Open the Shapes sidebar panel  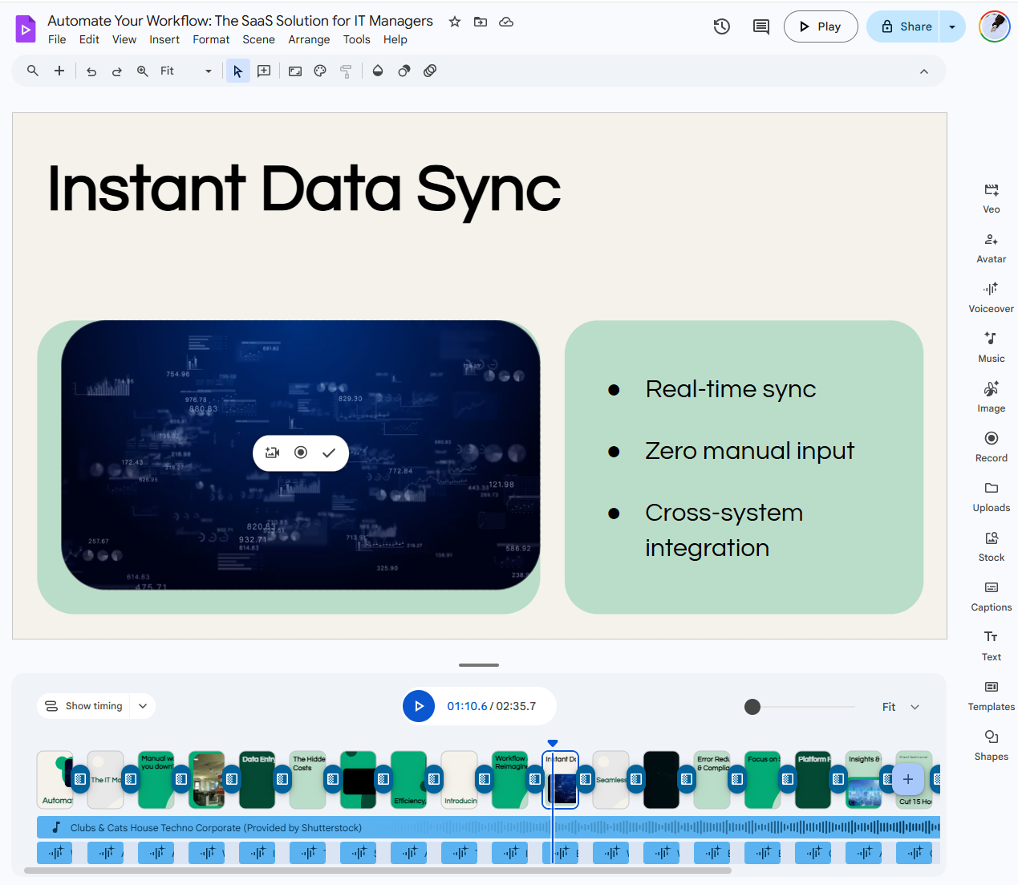coord(991,745)
